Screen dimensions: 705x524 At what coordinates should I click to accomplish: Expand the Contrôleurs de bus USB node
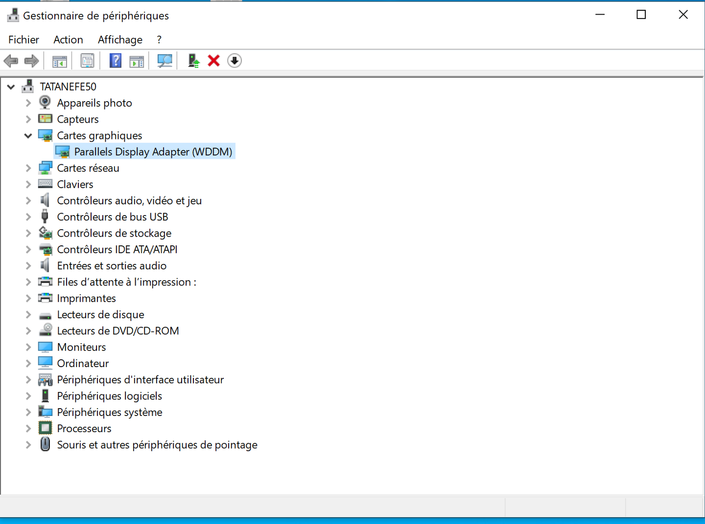pos(28,217)
